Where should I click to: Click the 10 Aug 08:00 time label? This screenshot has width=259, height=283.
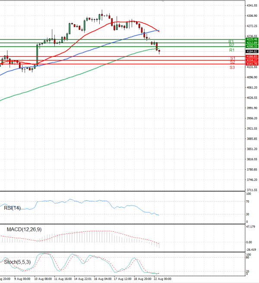click(43, 279)
